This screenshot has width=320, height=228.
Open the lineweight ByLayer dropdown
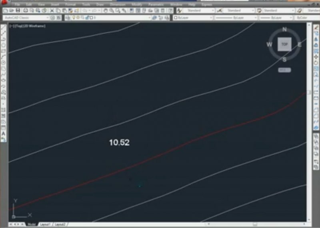coord(276,18)
